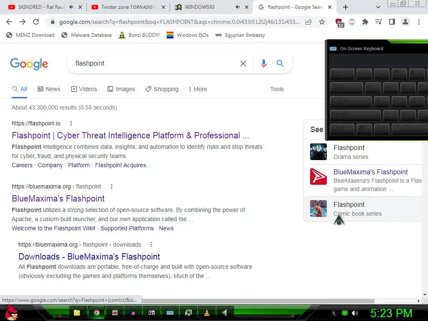
Task: Open Welcome to the Flashpoint Wiki link
Action: 53,228
